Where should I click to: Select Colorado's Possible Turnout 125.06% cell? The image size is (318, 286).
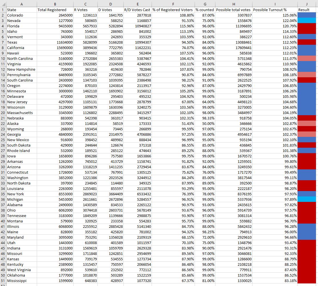274,15
